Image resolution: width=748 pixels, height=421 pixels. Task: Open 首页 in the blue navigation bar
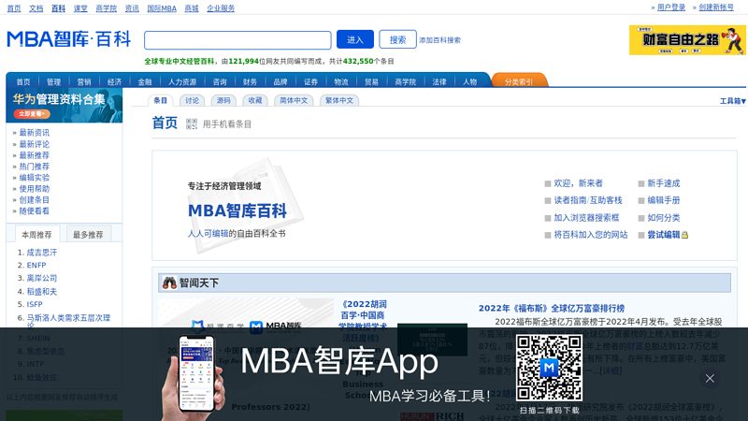22,82
